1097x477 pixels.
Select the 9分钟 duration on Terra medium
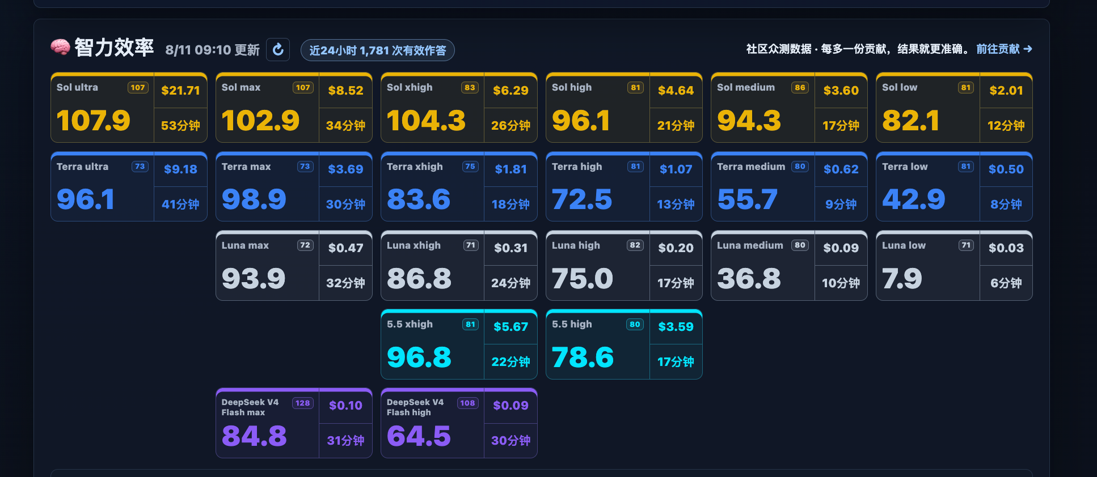tap(841, 205)
